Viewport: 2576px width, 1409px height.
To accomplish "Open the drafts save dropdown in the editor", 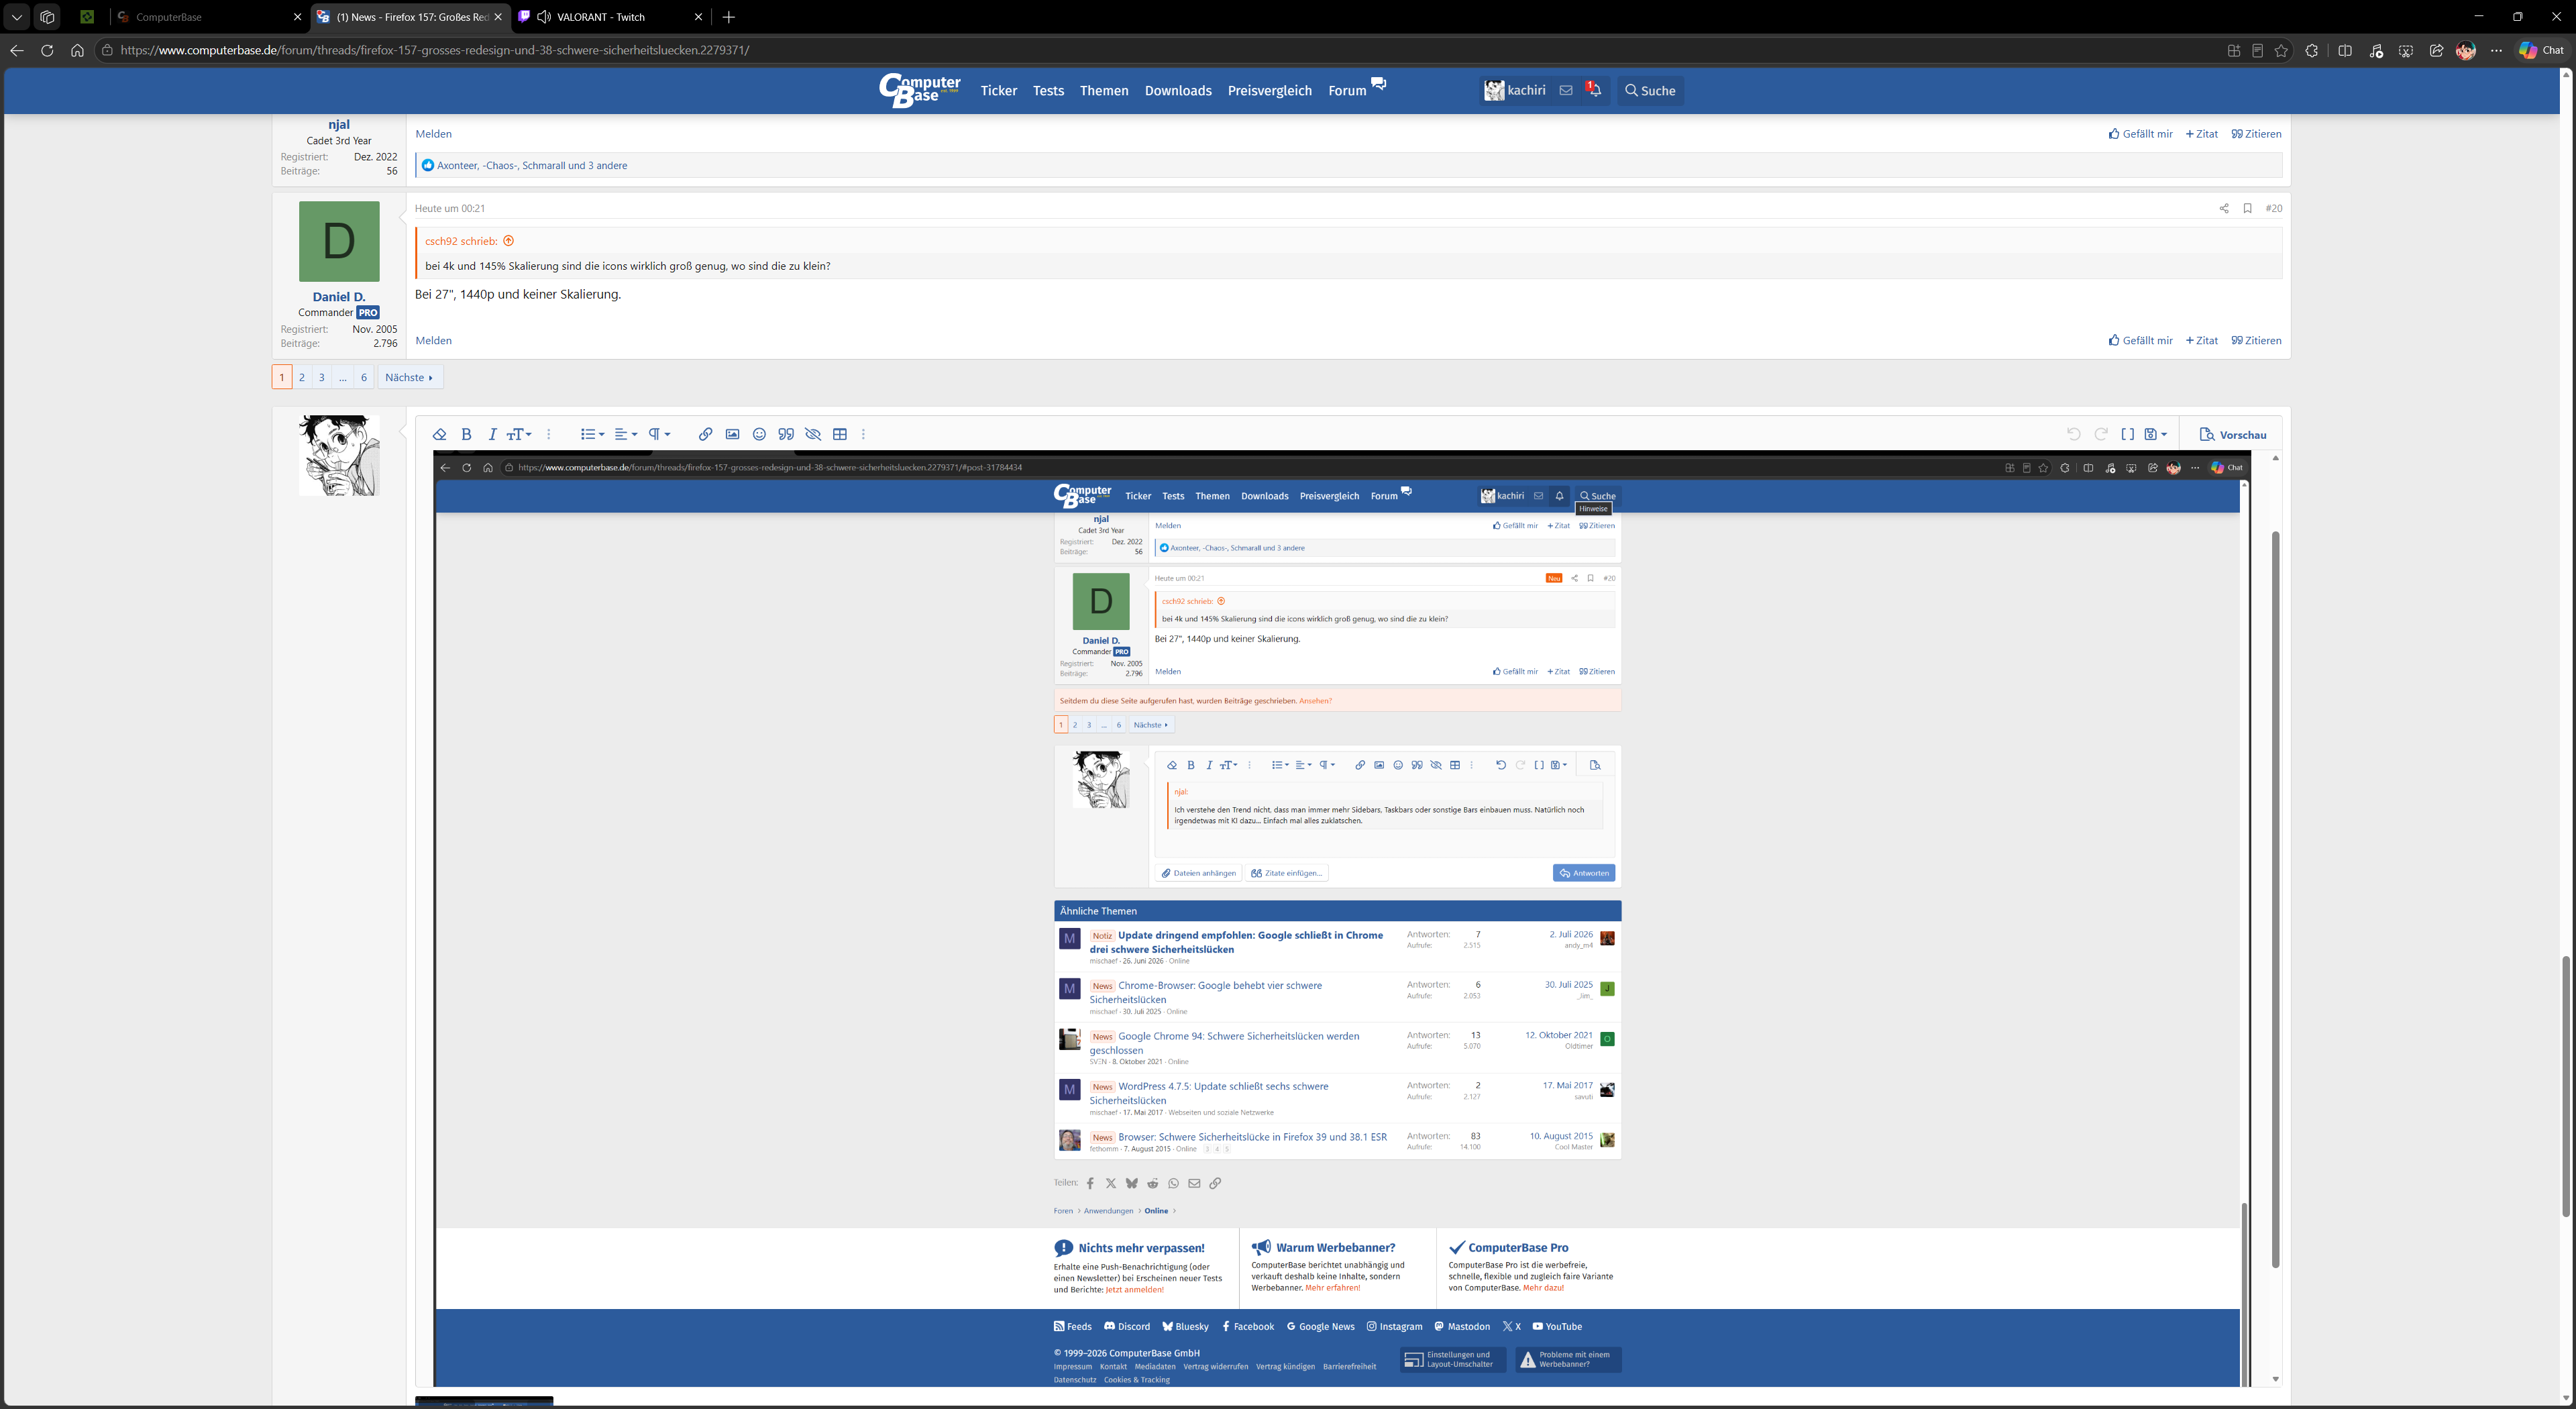I will (x=2156, y=434).
